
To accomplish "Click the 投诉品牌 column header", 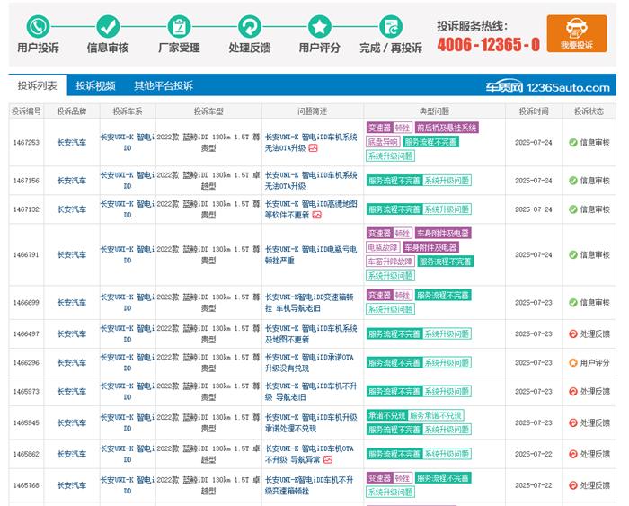I will [x=71, y=111].
